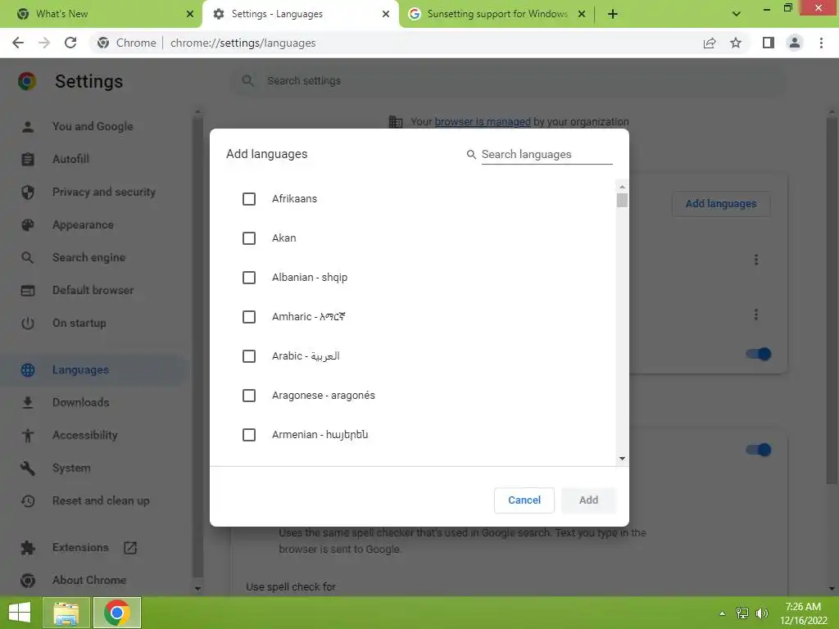Click the About Chrome logo icon
The height and width of the screenshot is (629, 839).
pos(28,581)
